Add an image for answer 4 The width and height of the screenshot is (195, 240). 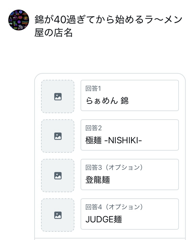tap(58, 215)
